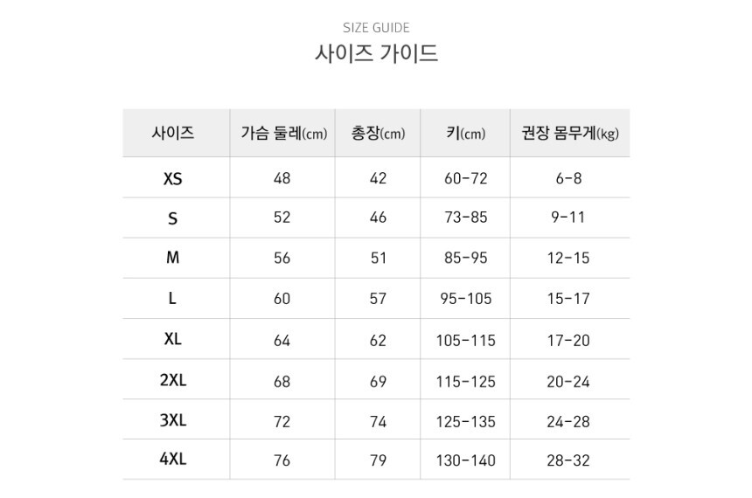Click the SIZE GUIDE subtitle text
This screenshot has width=752, height=498.
point(376,28)
